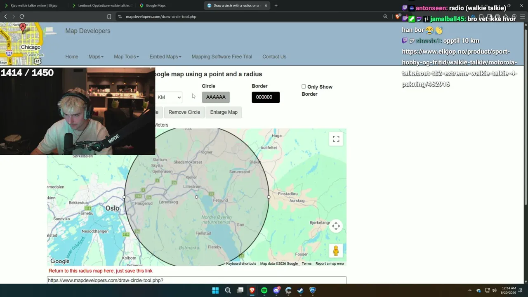The height and width of the screenshot is (297, 528).
Task: Expand the Map Tools navigation menu
Action: click(126, 57)
